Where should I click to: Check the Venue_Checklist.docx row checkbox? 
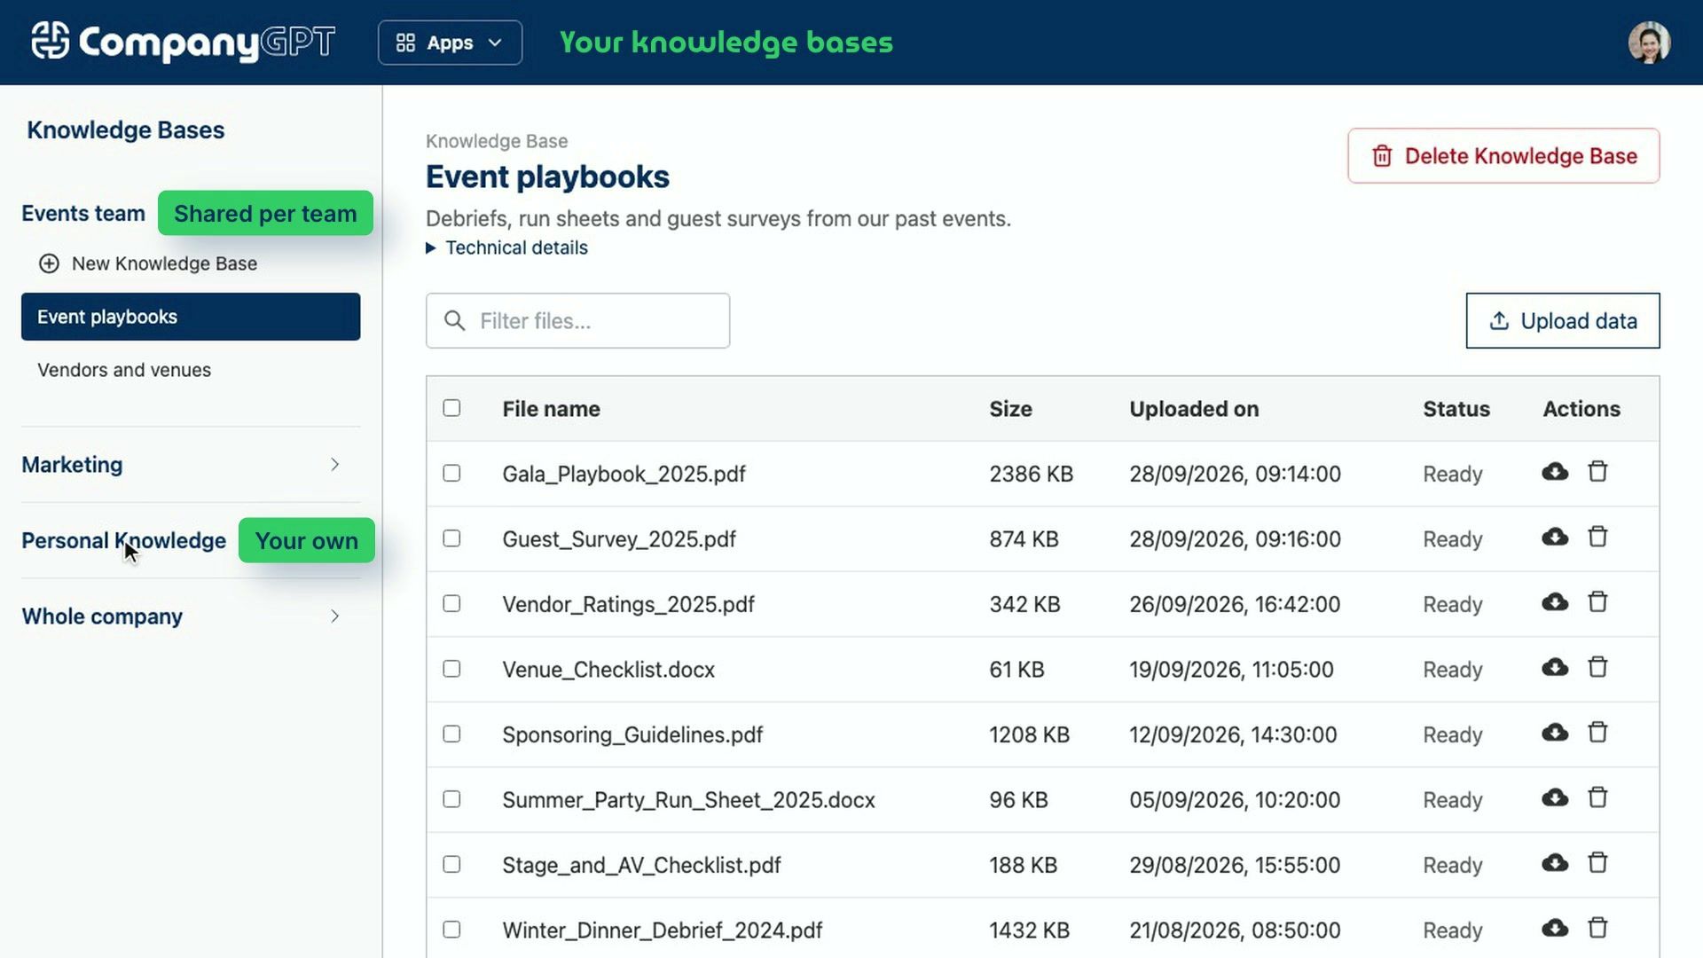(x=451, y=669)
